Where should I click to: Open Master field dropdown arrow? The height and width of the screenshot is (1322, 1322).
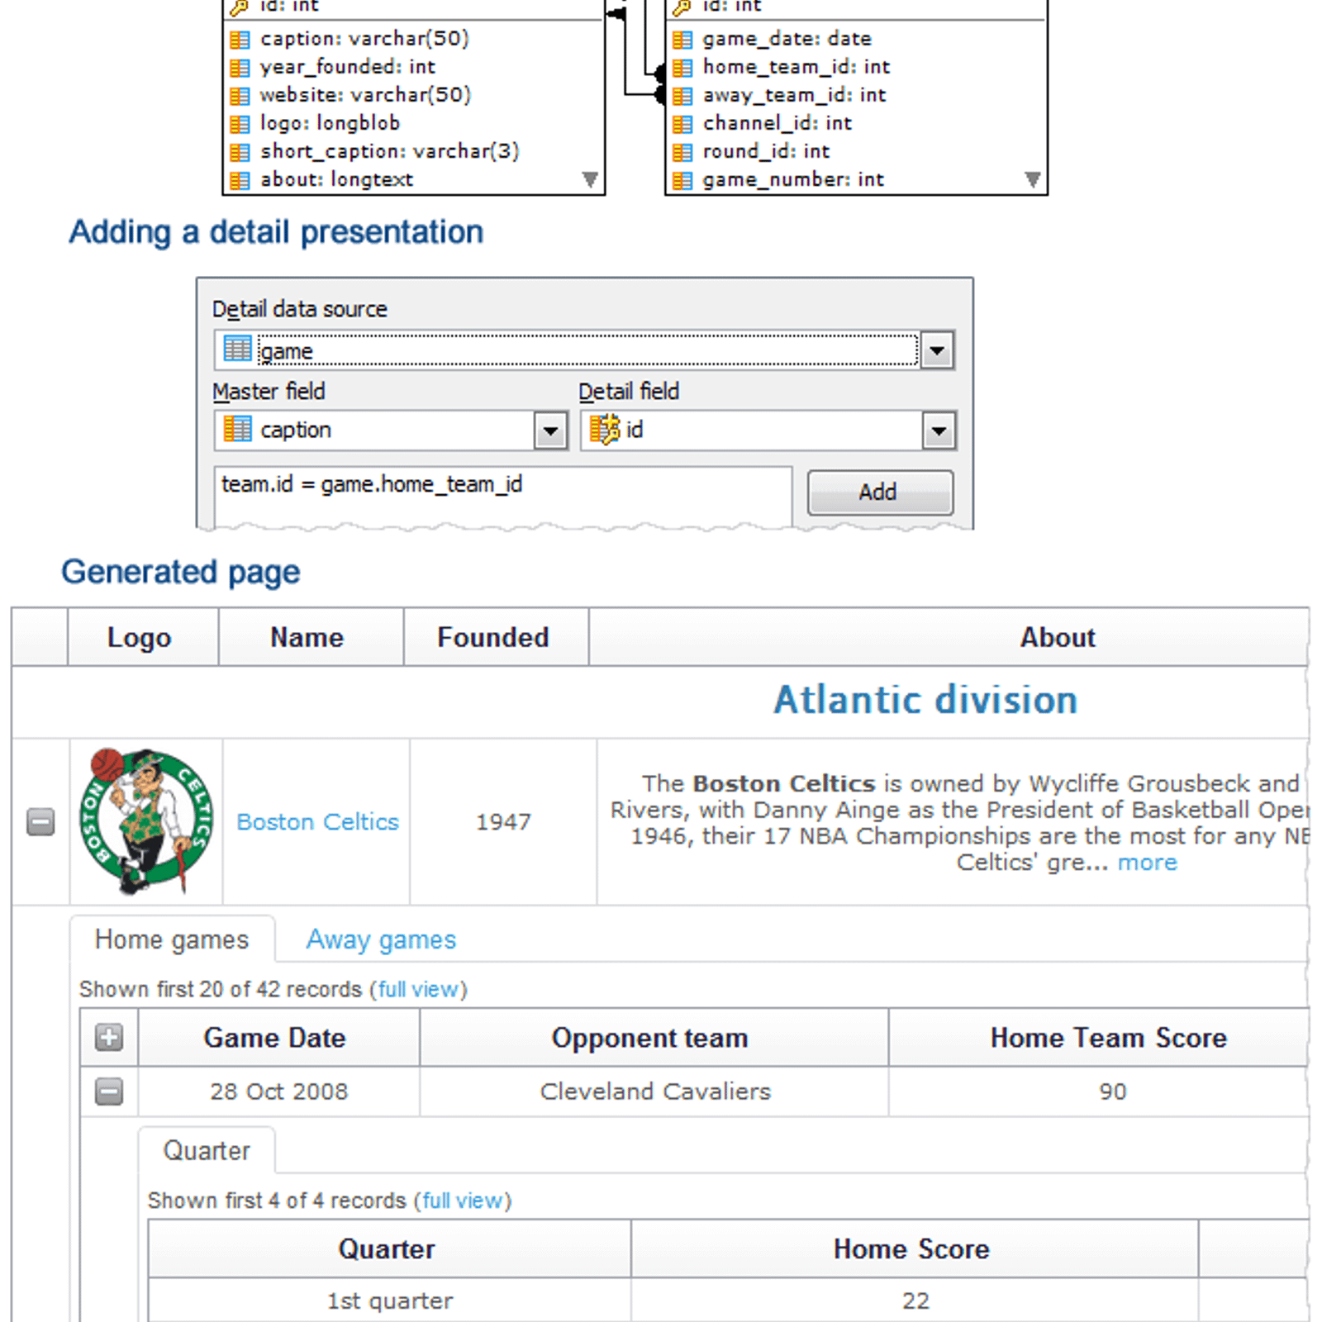pos(550,430)
